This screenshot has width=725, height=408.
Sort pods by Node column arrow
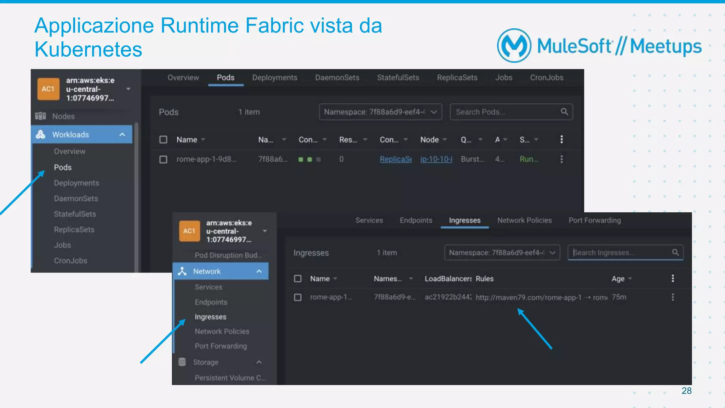coord(445,139)
